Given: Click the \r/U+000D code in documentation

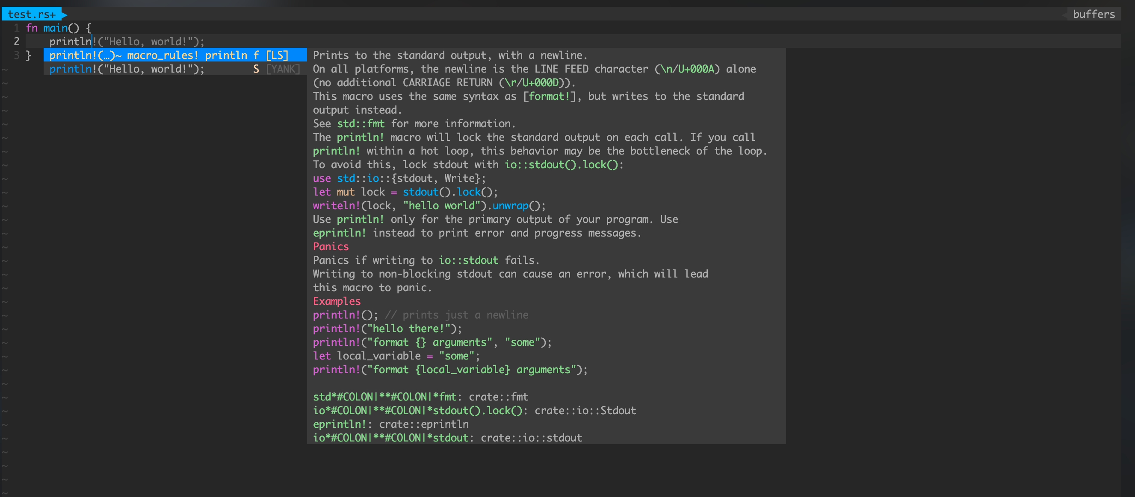Looking at the screenshot, I should (532, 82).
